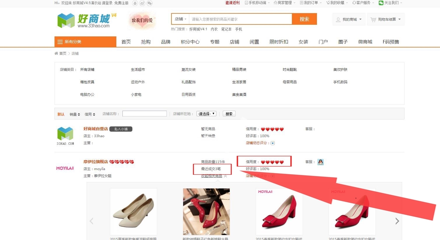Collapse 收起相关商品 section
Viewport: 440px width, 240px height.
pyautogui.click(x=214, y=176)
